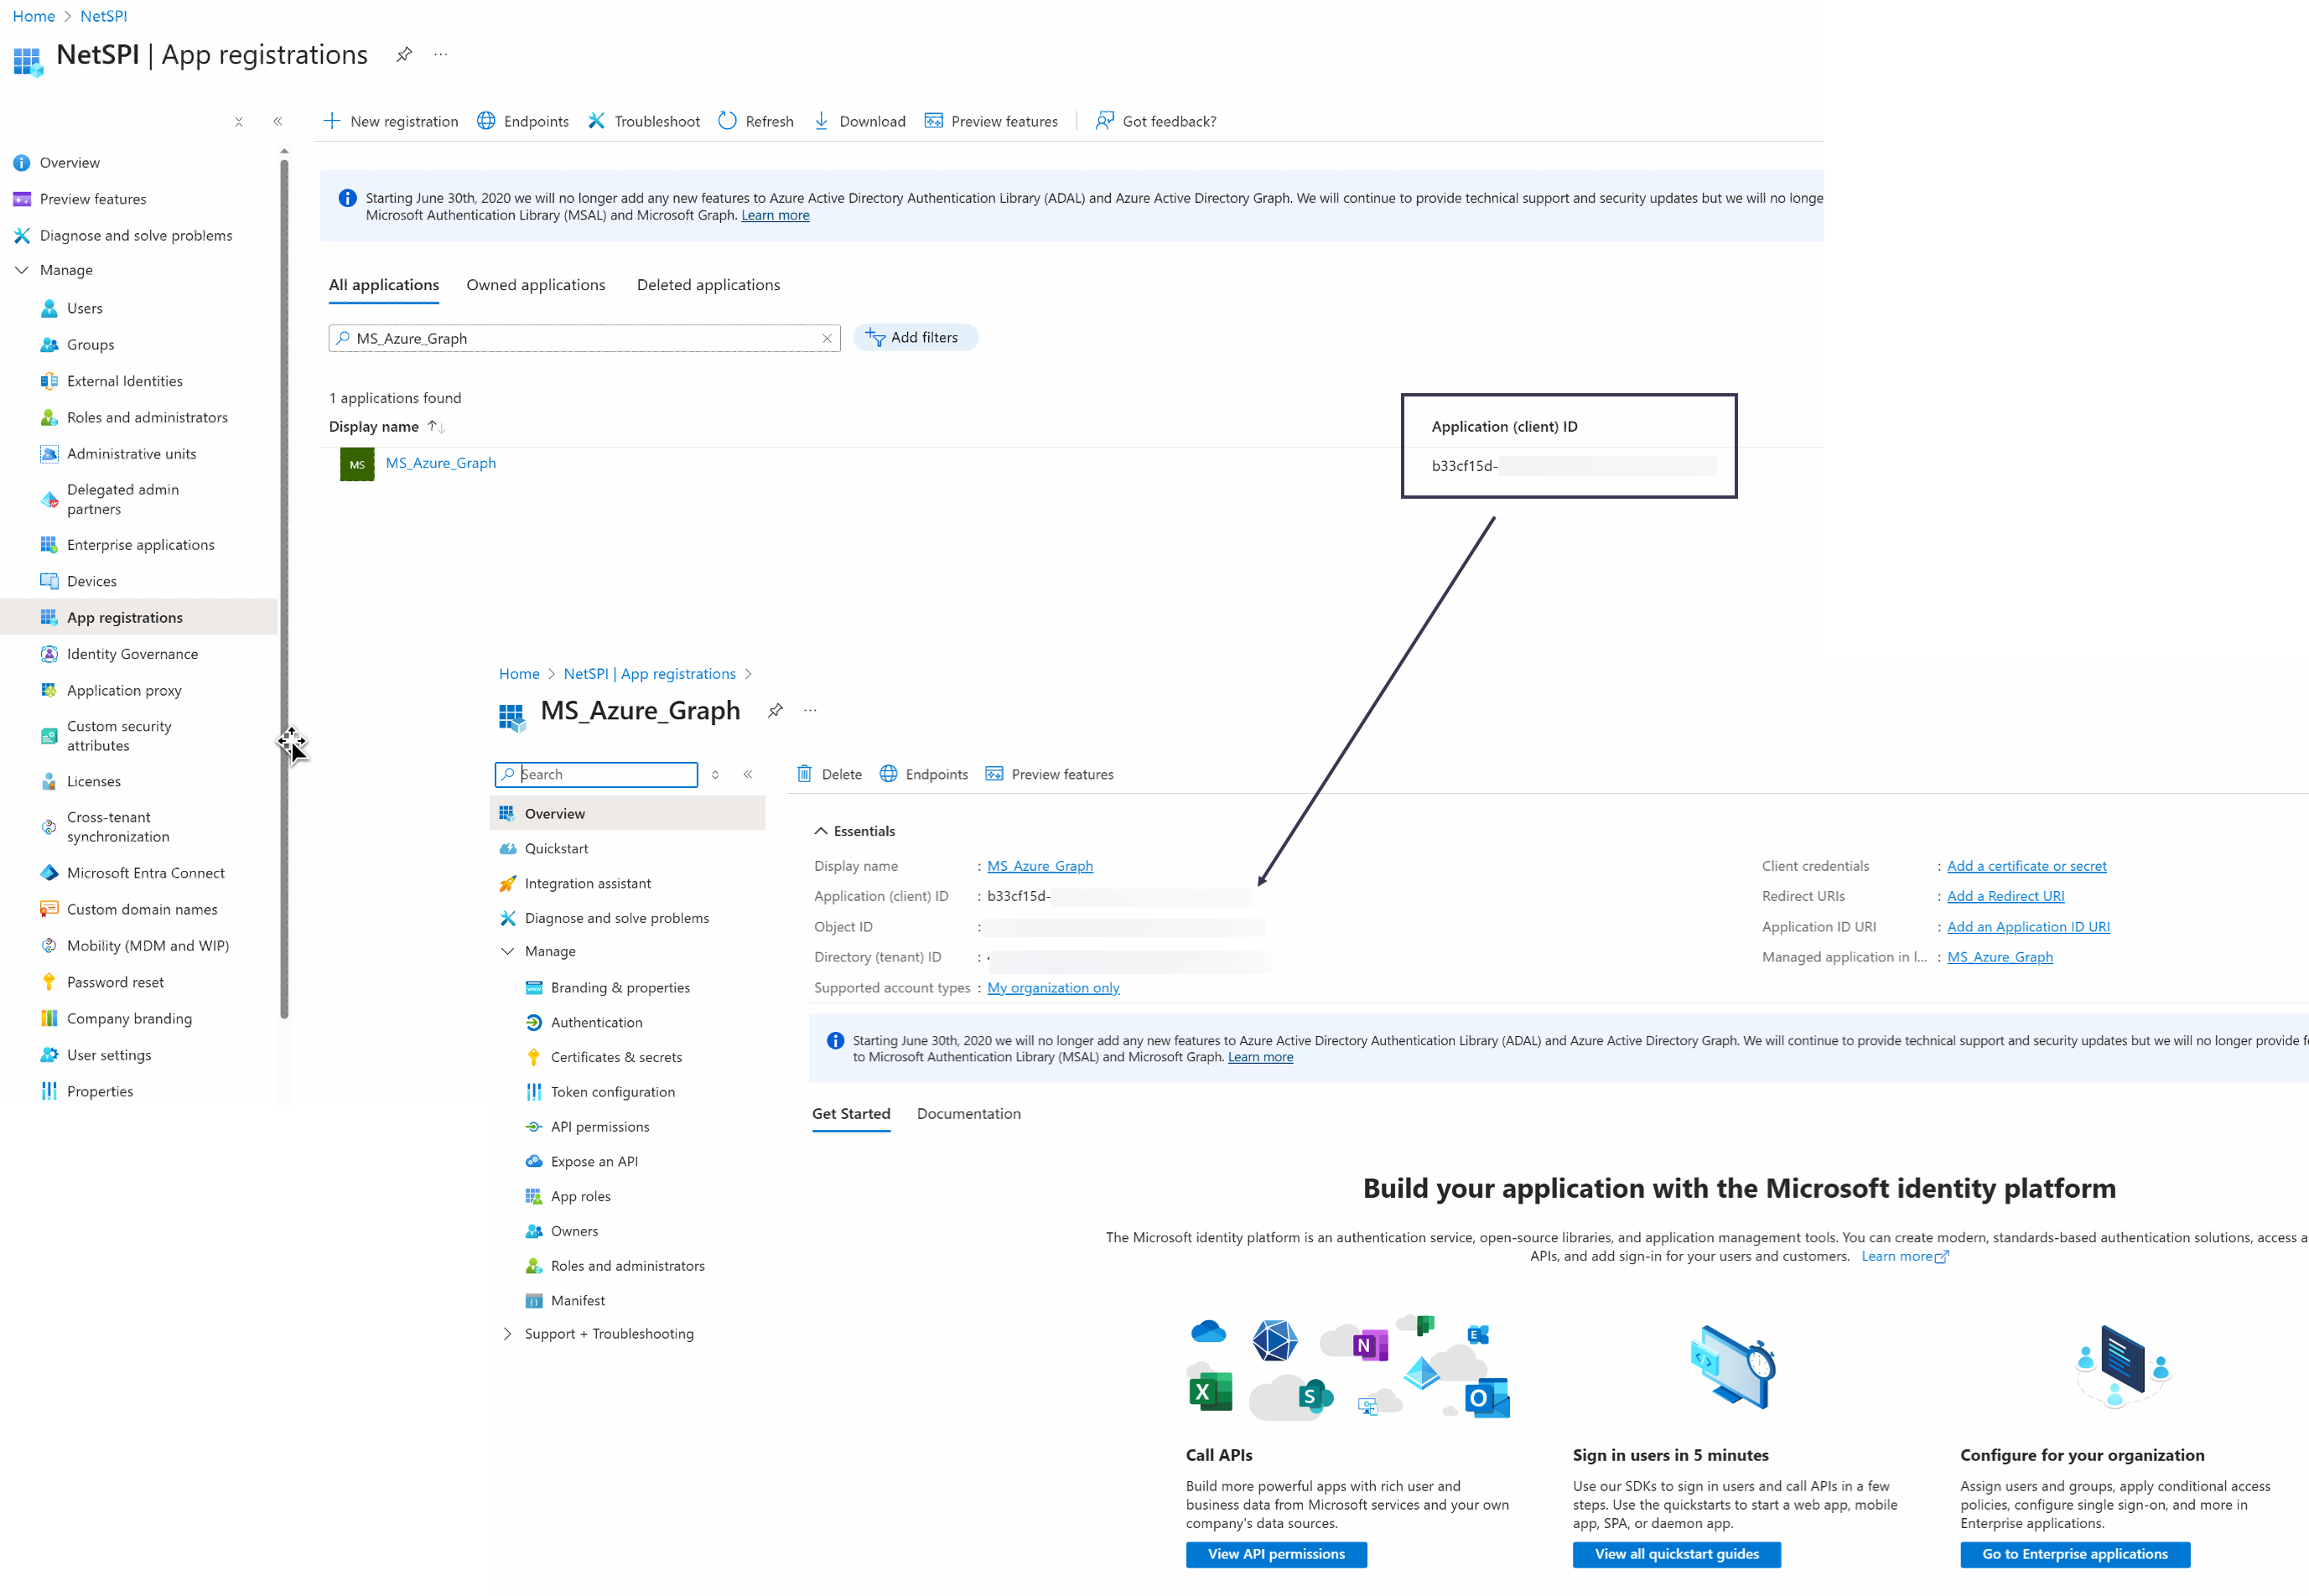Download the app registrations list

point(859,121)
